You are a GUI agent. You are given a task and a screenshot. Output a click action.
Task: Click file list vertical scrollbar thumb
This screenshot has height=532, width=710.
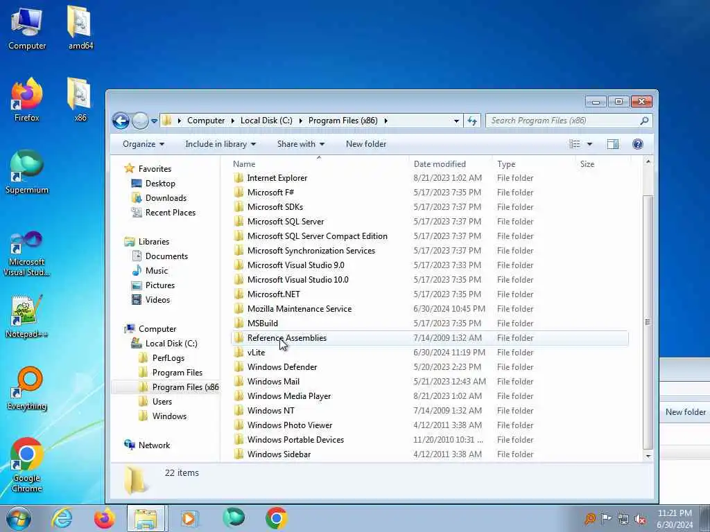(x=648, y=321)
